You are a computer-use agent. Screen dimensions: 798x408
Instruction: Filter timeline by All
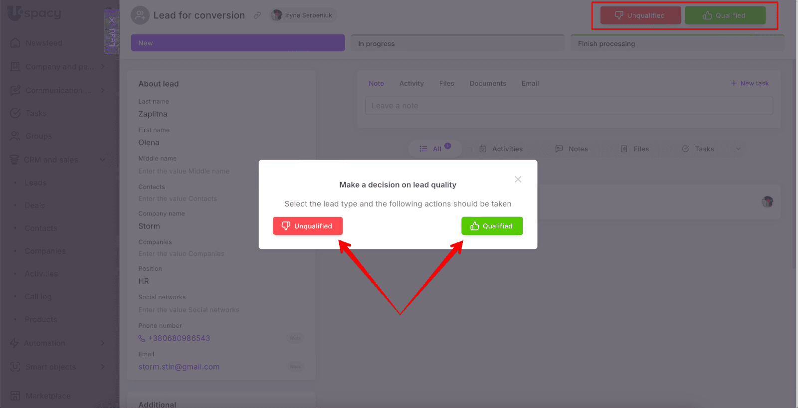coord(435,149)
